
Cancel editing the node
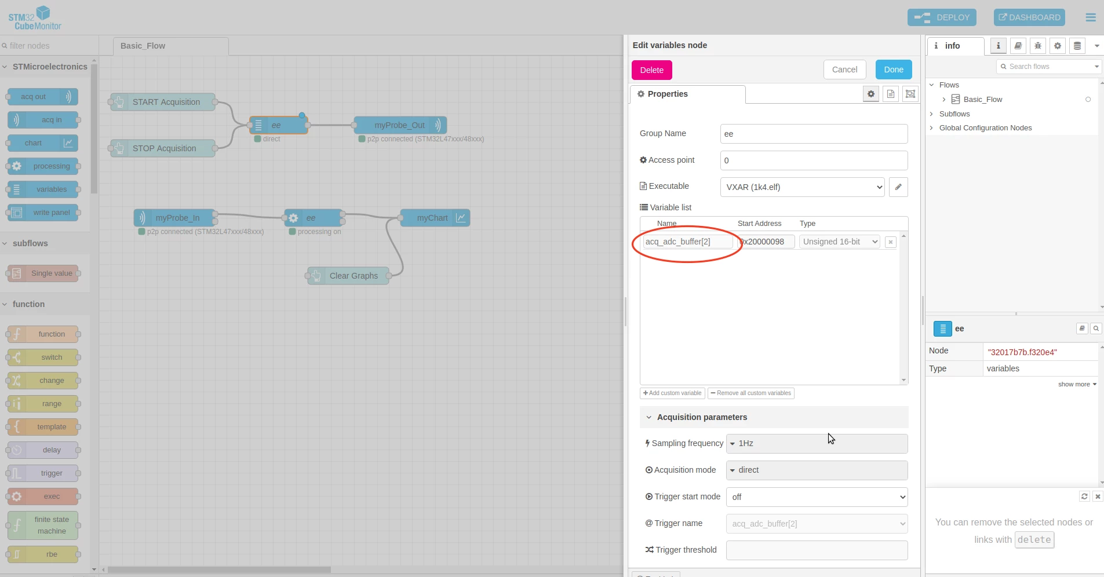coord(844,70)
